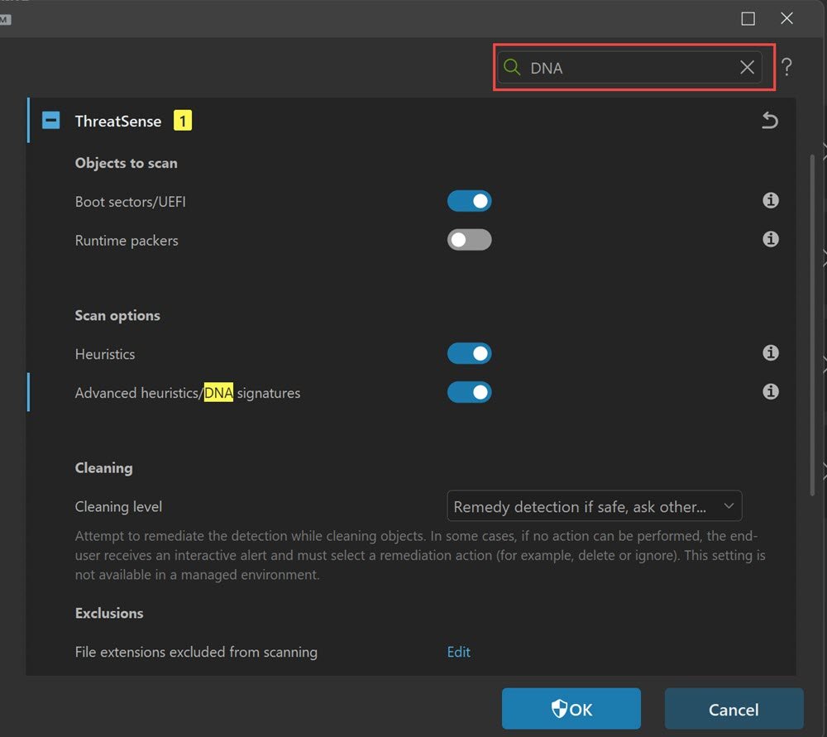
Task: Collapse the ThreatSense section
Action: tap(51, 120)
